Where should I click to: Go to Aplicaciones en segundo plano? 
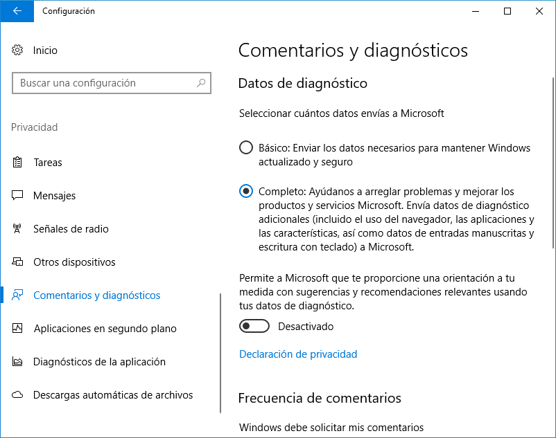point(105,329)
